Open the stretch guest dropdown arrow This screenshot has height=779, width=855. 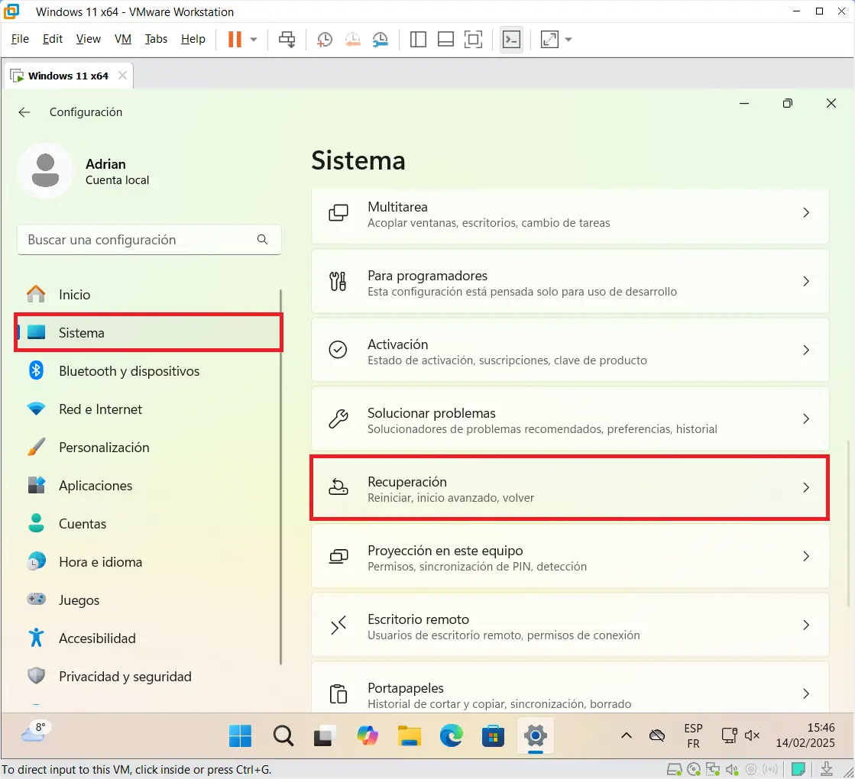point(568,39)
